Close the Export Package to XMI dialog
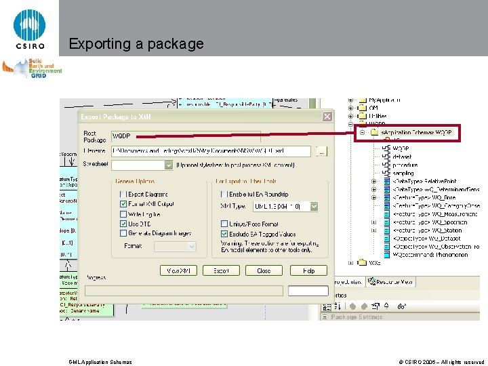 click(327, 117)
